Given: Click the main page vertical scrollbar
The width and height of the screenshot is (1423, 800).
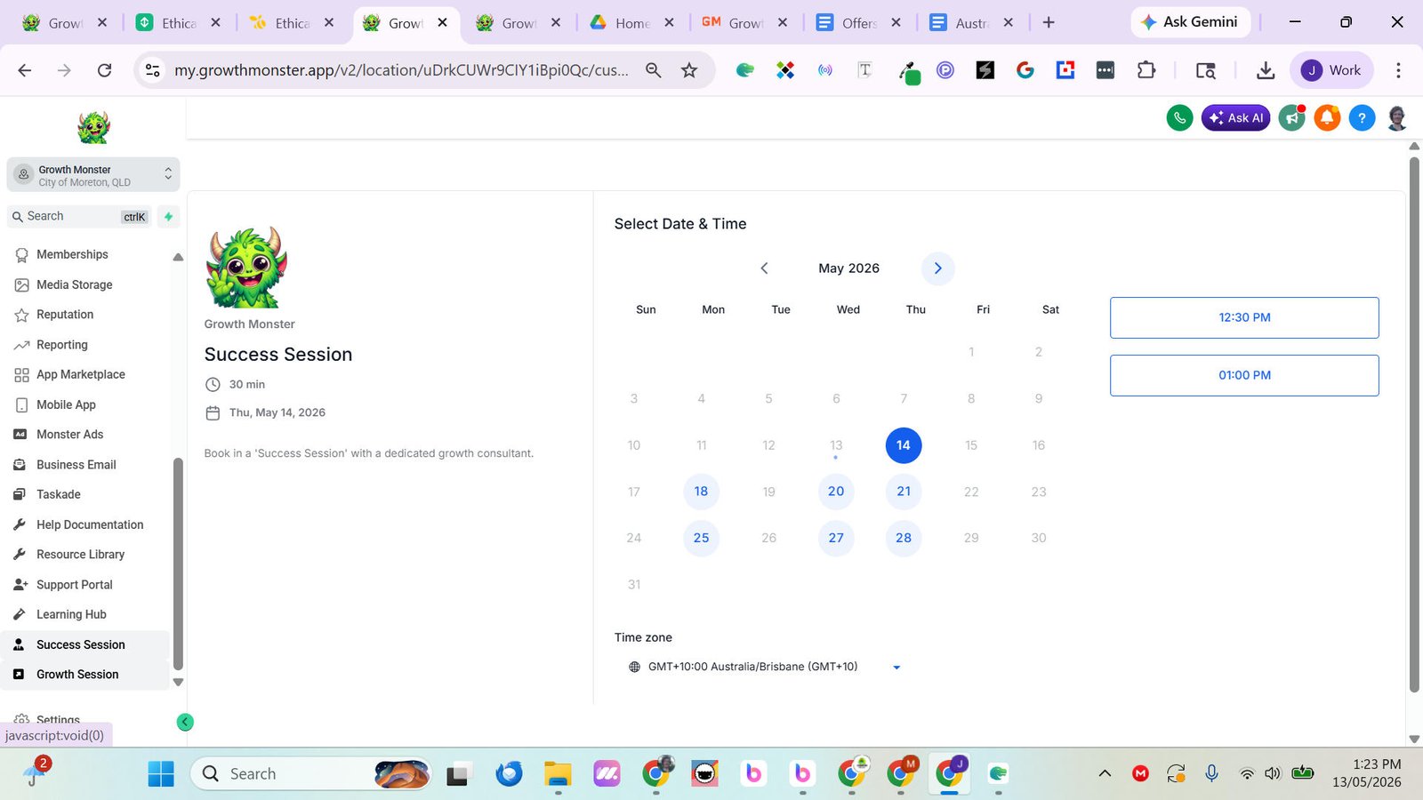Looking at the screenshot, I should 1414,425.
